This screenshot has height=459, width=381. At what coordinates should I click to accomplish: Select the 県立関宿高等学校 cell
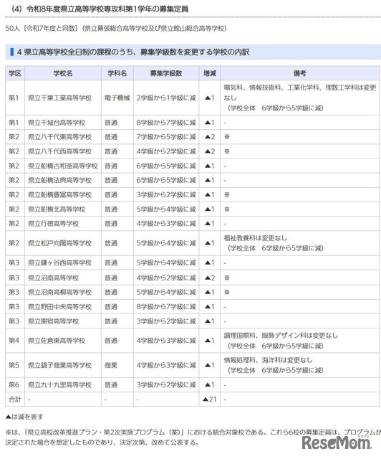coord(63,321)
